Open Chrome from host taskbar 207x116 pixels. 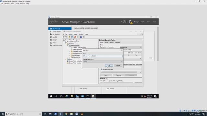[66, 114]
